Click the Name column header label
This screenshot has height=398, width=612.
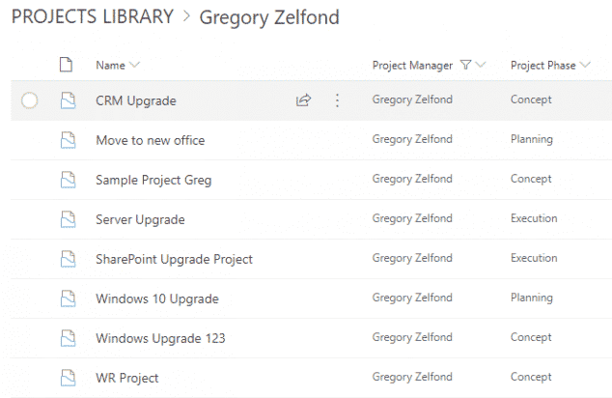click(110, 65)
